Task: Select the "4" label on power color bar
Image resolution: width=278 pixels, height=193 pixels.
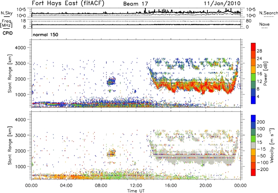Action: click(x=258, y=96)
